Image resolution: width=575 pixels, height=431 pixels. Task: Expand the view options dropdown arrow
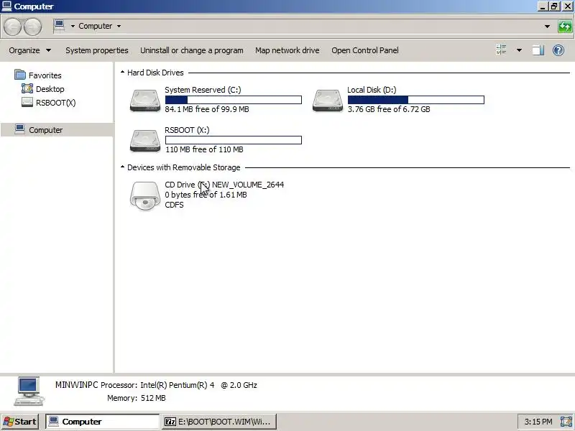pos(519,50)
